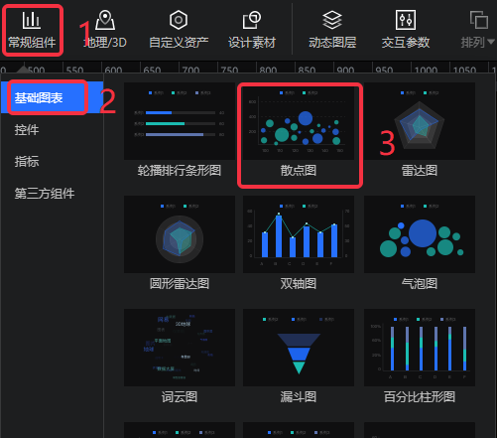Switch to the 控件 category
Image resolution: width=497 pixels, height=438 pixels.
pos(27,129)
